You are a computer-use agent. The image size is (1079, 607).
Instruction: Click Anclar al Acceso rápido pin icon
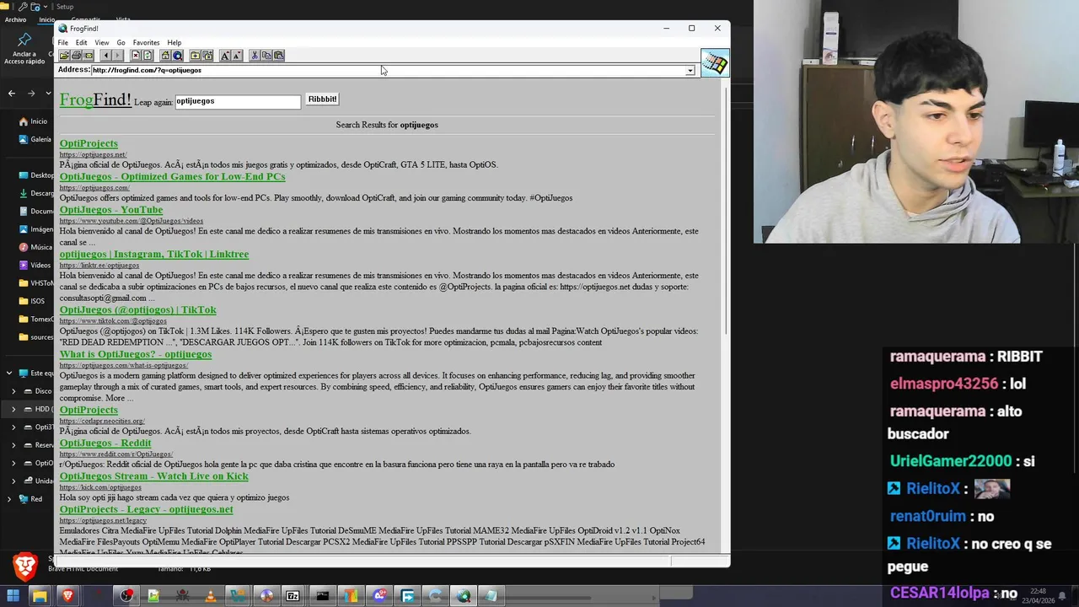[24, 40]
